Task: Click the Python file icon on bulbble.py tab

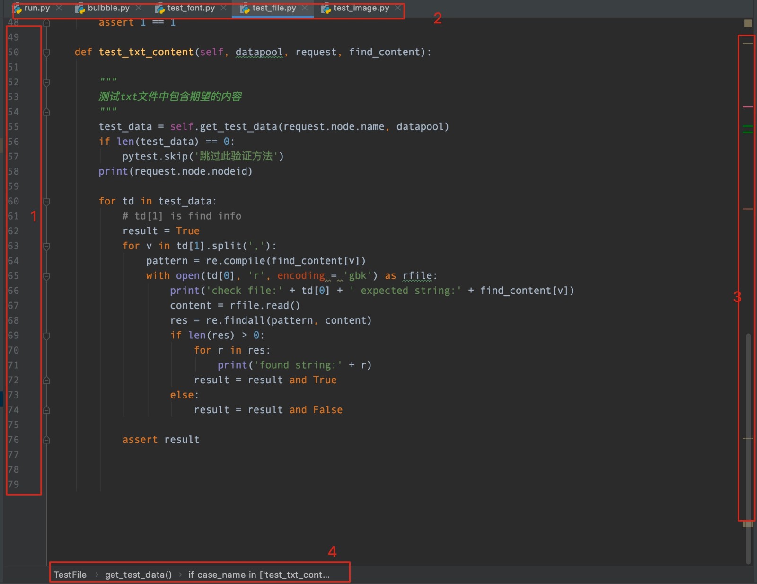Action: [80, 9]
